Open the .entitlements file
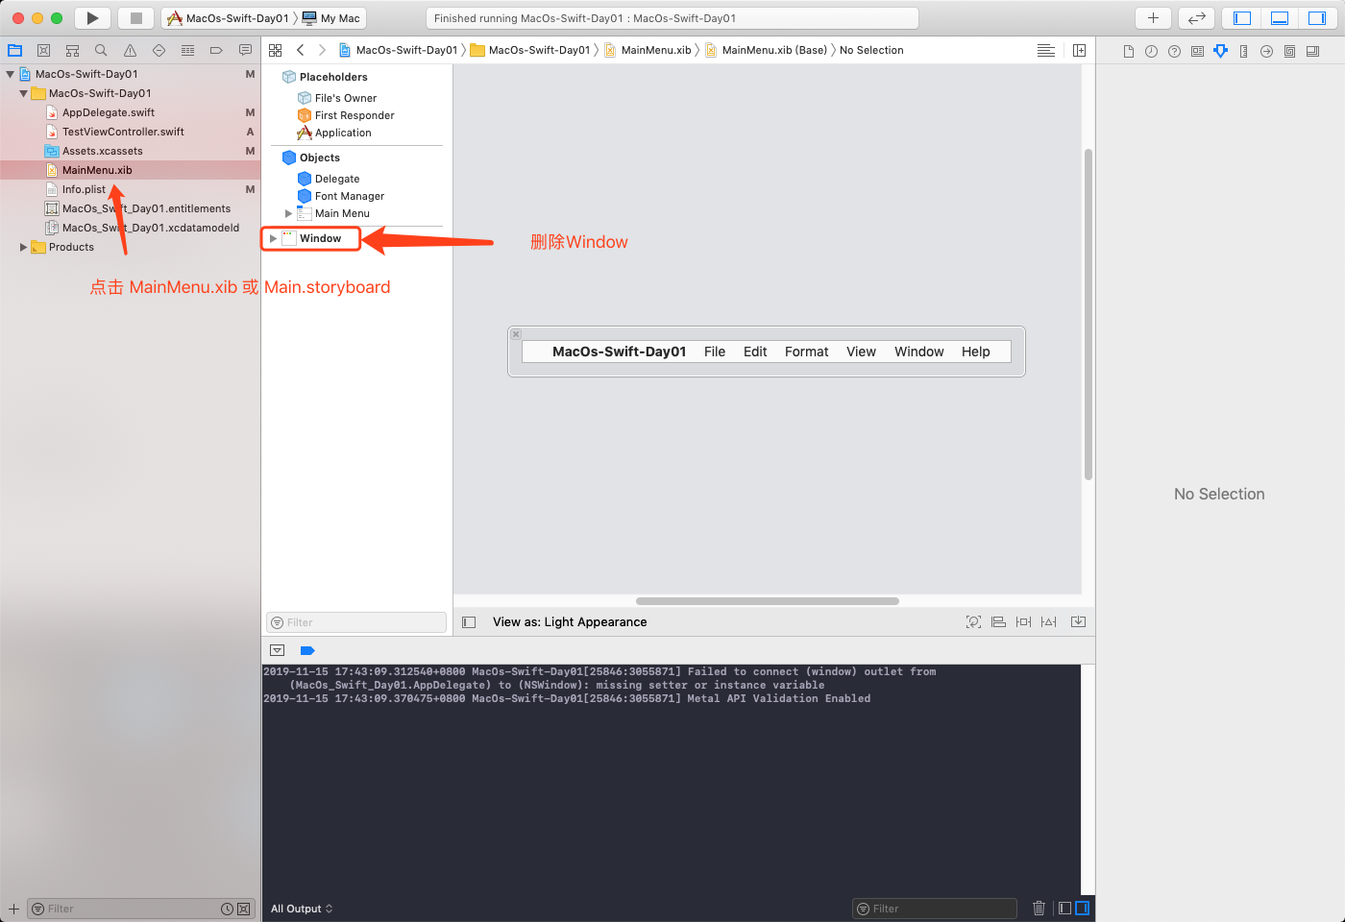The width and height of the screenshot is (1345, 922). [146, 208]
